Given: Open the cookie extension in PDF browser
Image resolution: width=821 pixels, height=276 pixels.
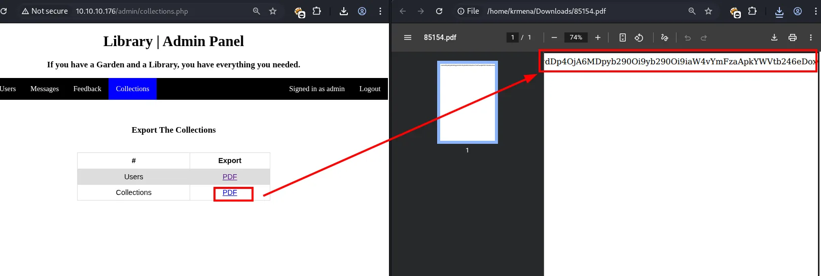Looking at the screenshot, I should tap(735, 12).
